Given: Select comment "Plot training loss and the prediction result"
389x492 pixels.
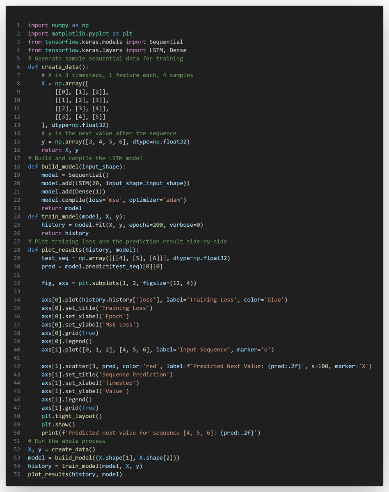Looking at the screenshot, I should point(127,241).
